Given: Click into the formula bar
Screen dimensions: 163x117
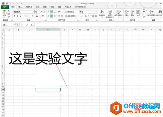Looking at the screenshot, I should click(x=98, y=25).
